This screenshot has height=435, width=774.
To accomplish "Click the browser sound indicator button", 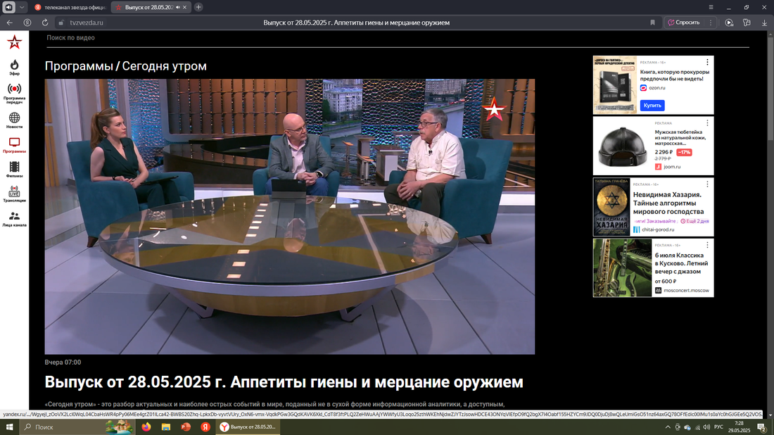I will click(9, 8).
